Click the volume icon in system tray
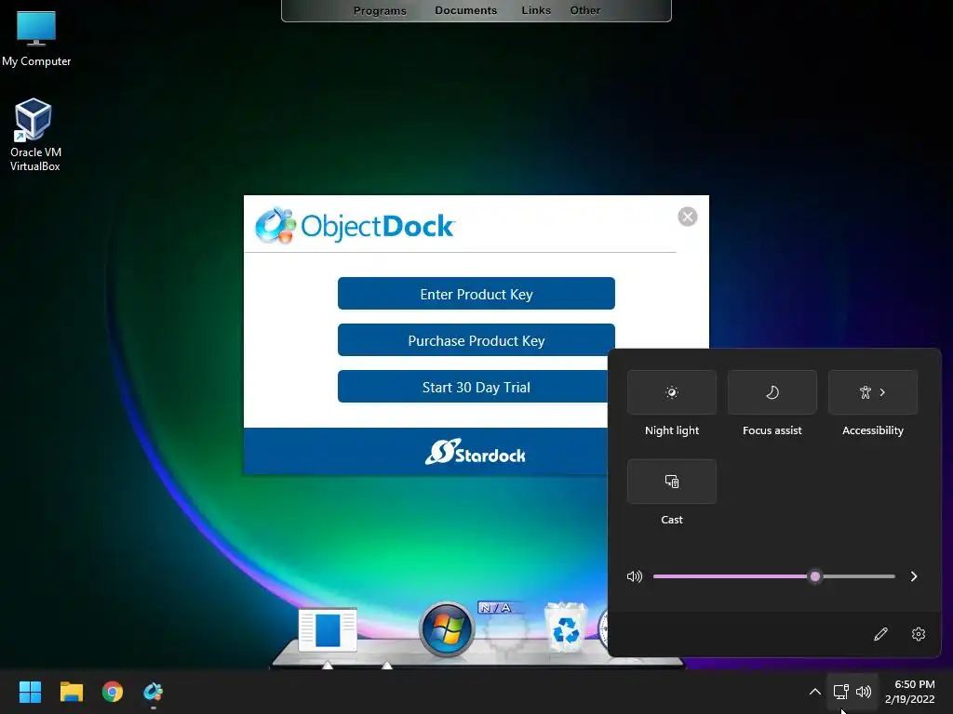Image resolution: width=953 pixels, height=714 pixels. pyautogui.click(x=863, y=692)
